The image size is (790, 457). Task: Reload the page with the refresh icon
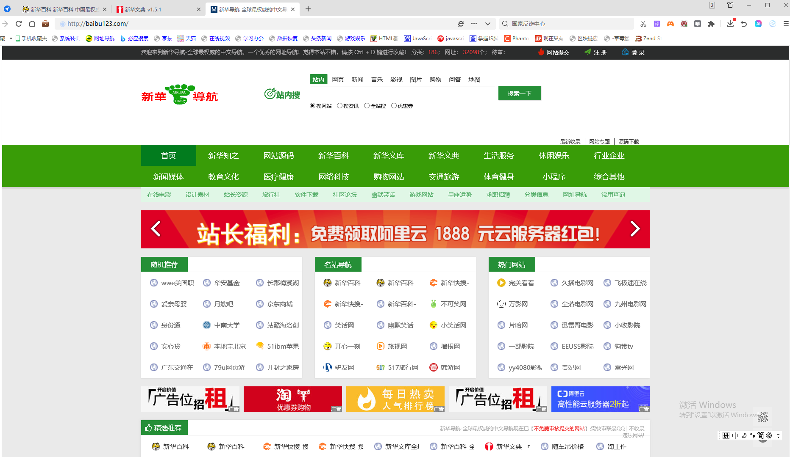coord(19,24)
